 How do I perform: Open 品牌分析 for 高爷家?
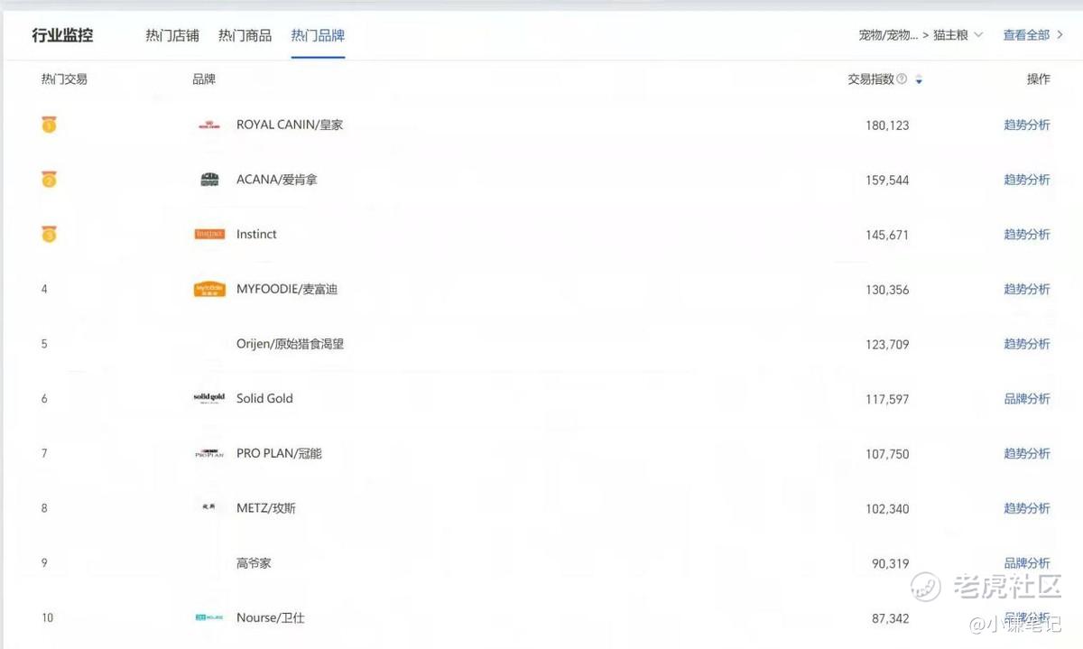coord(1027,563)
